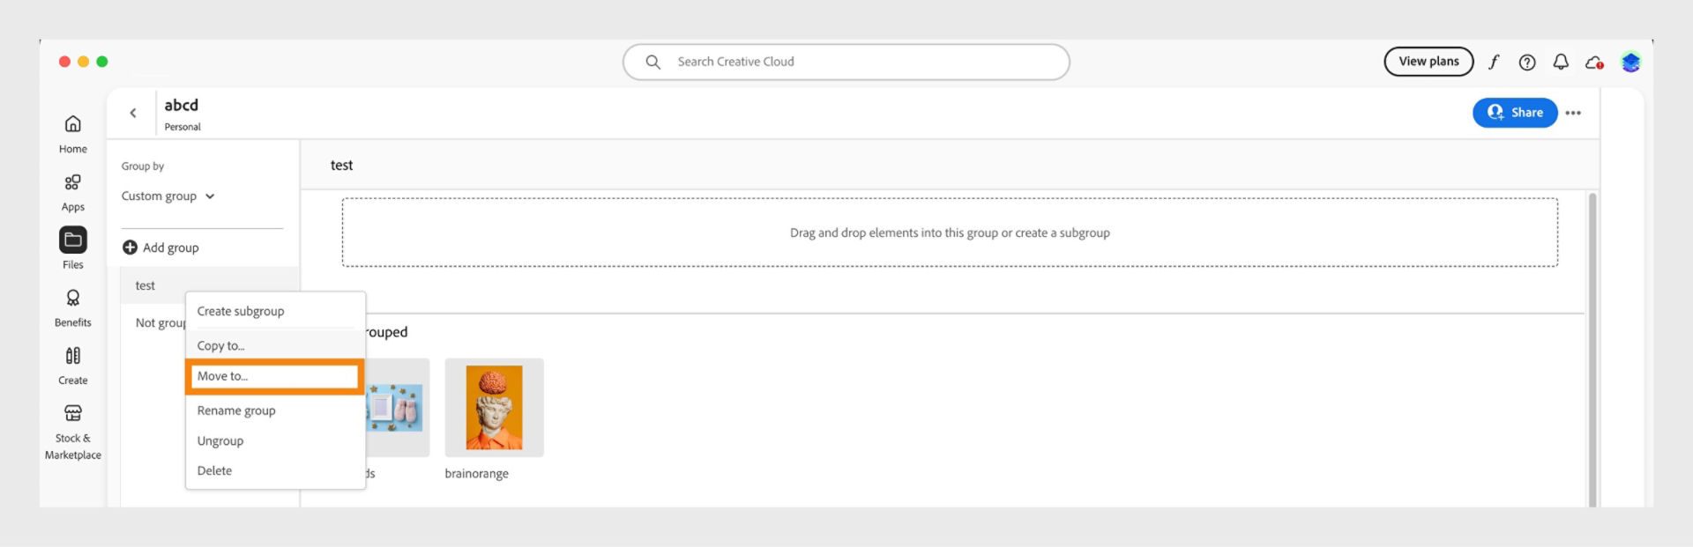Click the Personal label under abcd

coord(183,127)
